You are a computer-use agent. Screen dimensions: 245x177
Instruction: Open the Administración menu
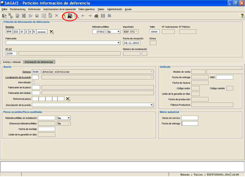(x=115, y=9)
